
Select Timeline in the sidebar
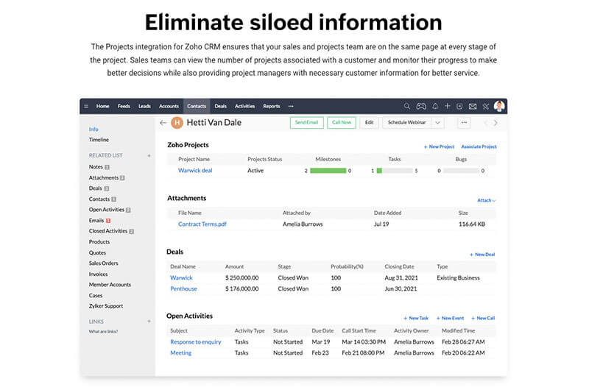pos(99,140)
